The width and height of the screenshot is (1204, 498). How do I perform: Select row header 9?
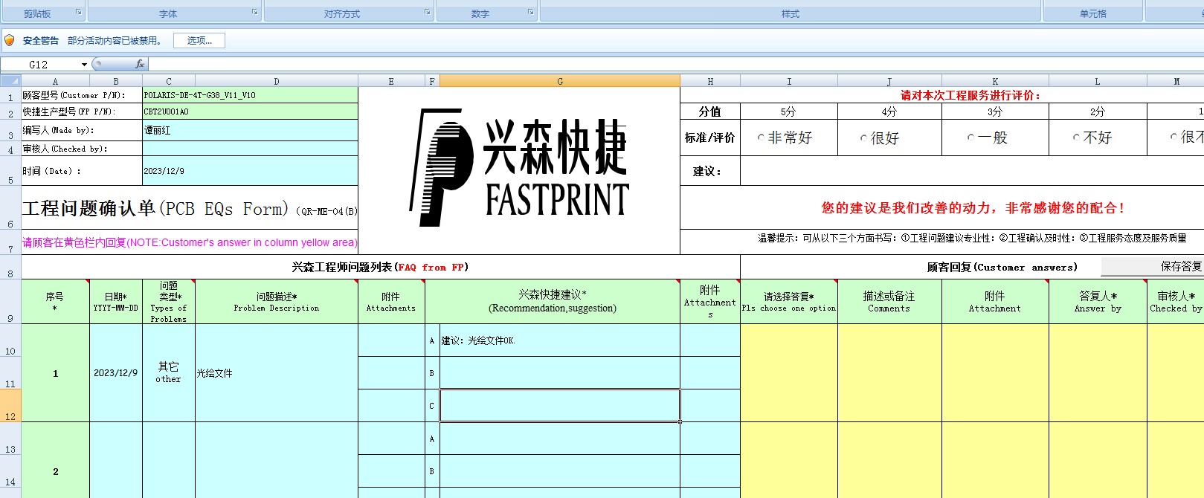click(10, 302)
